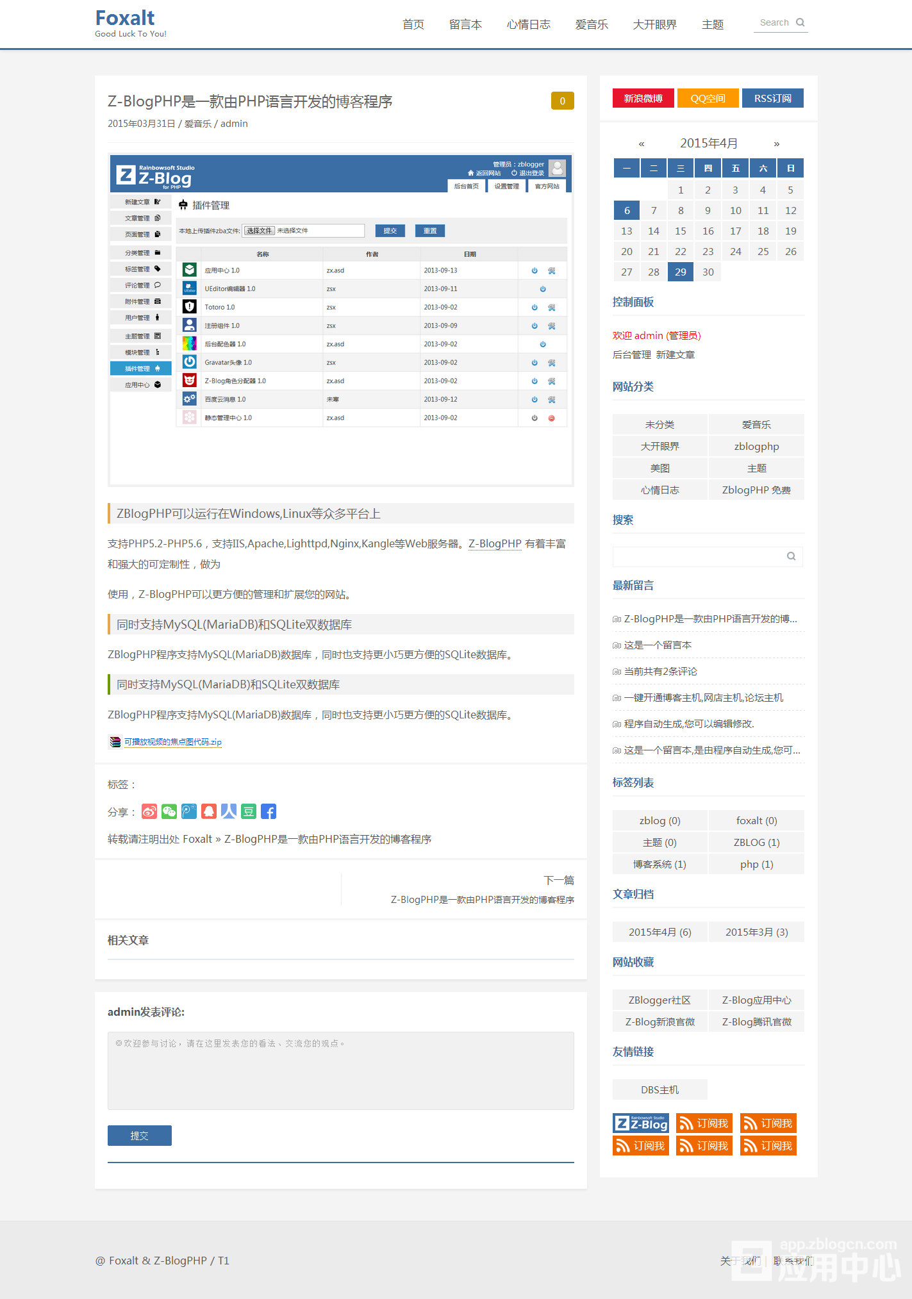
Task: Open the ZblogPHP 免费 category
Action: (756, 490)
